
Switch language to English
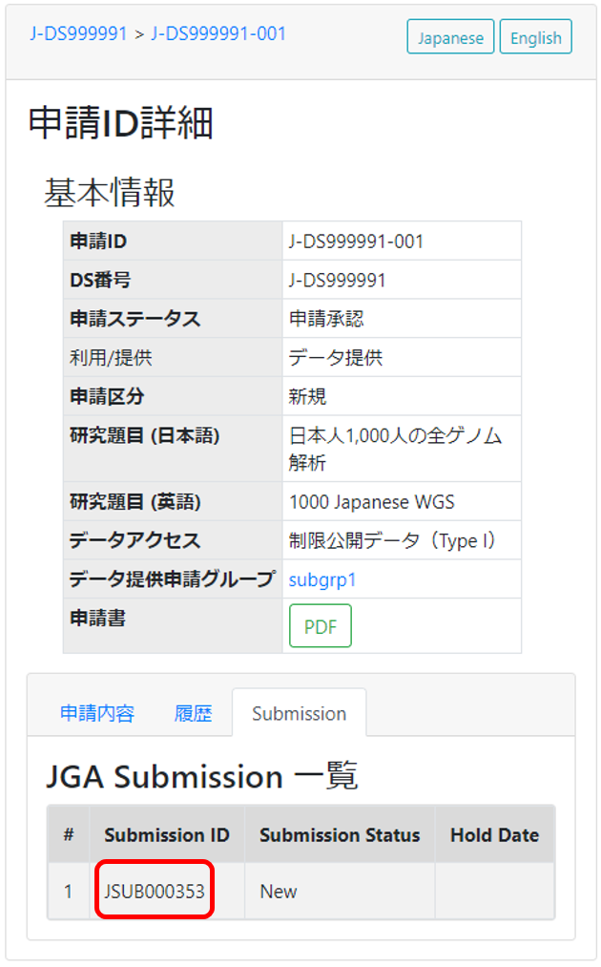click(x=535, y=38)
